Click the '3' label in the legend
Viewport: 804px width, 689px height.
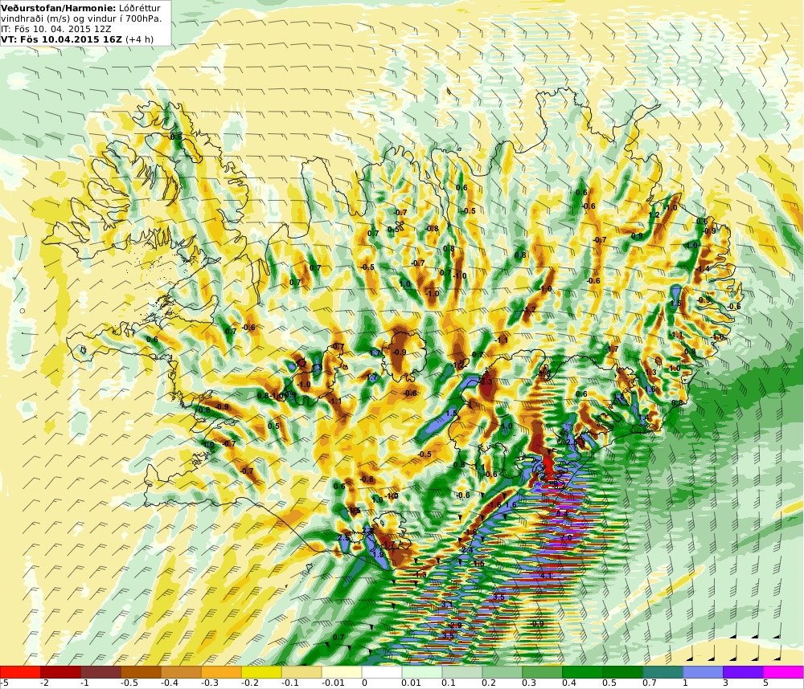(x=727, y=683)
